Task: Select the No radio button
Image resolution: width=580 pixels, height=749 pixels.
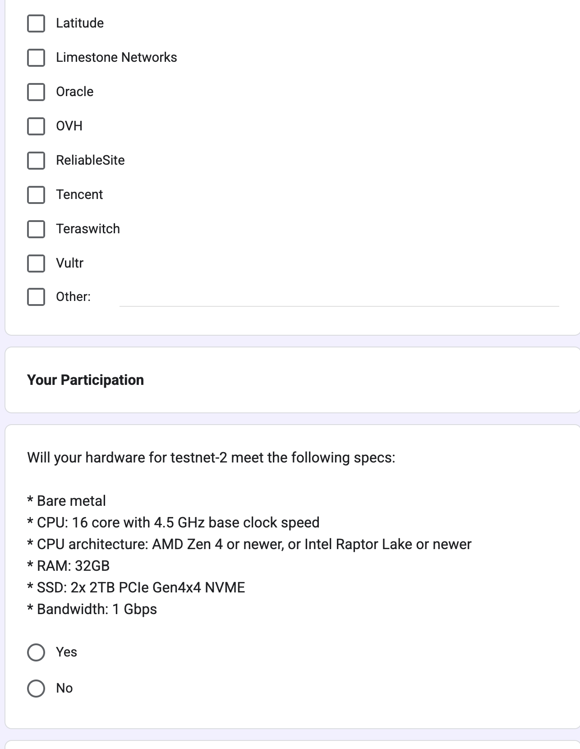Action: 36,689
